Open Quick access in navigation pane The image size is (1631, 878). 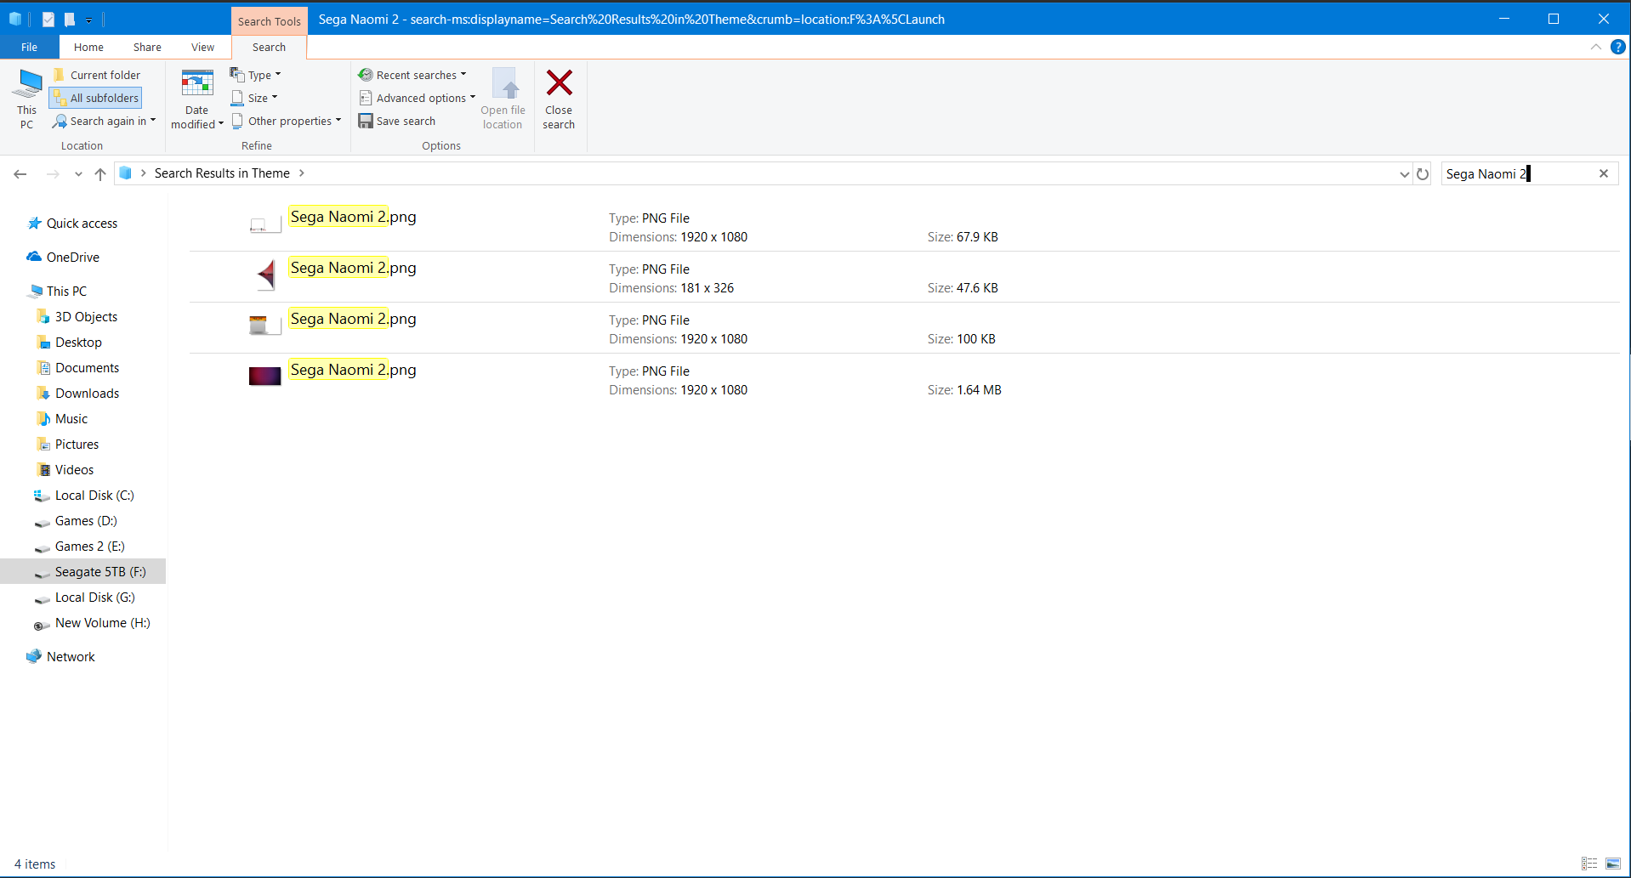[x=82, y=224]
